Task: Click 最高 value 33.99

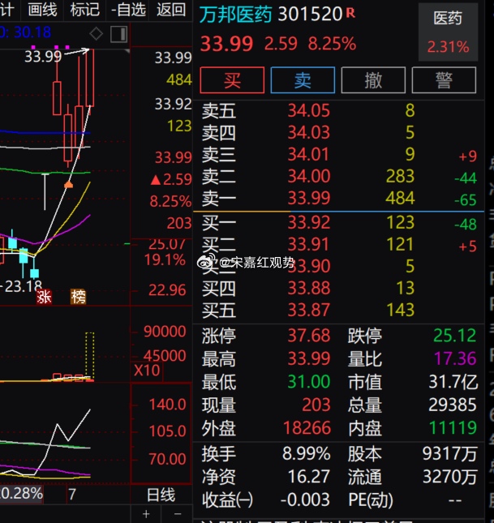Action: (309, 358)
